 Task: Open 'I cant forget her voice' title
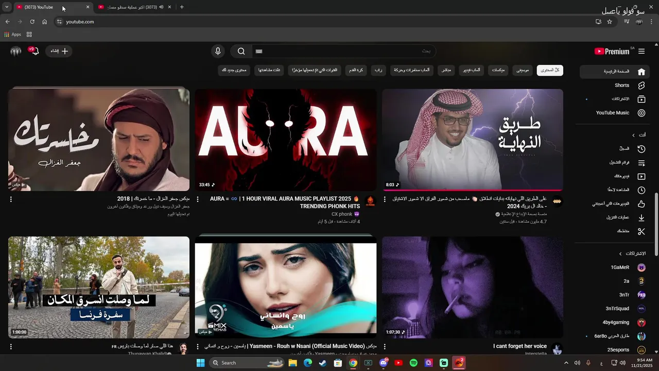tap(520, 346)
